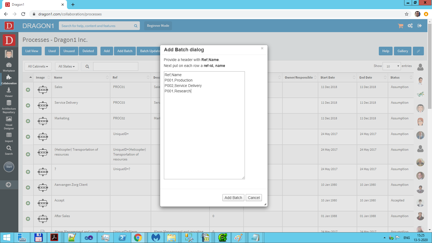This screenshot has height=243, width=432.
Task: Click the Import sidebar icon
Action: (x=9, y=137)
